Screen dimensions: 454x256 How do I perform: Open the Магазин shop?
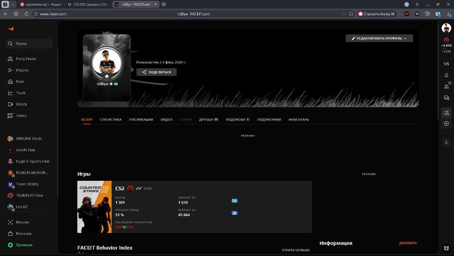coord(20,233)
